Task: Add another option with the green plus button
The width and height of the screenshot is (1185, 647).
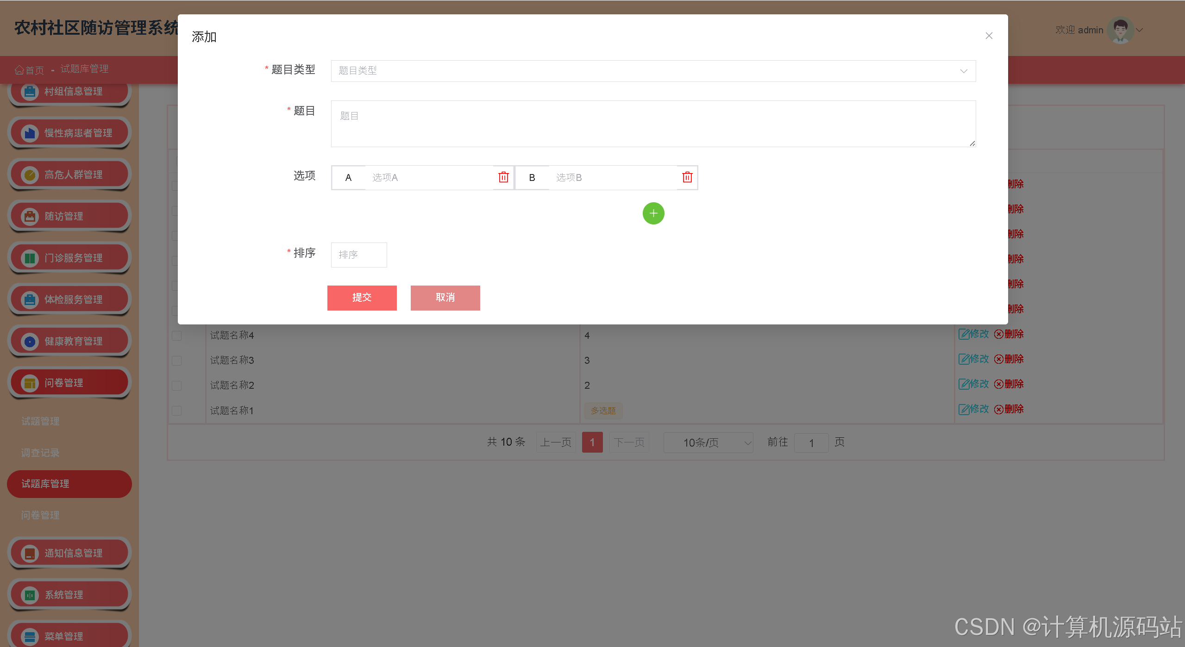Action: click(x=653, y=213)
